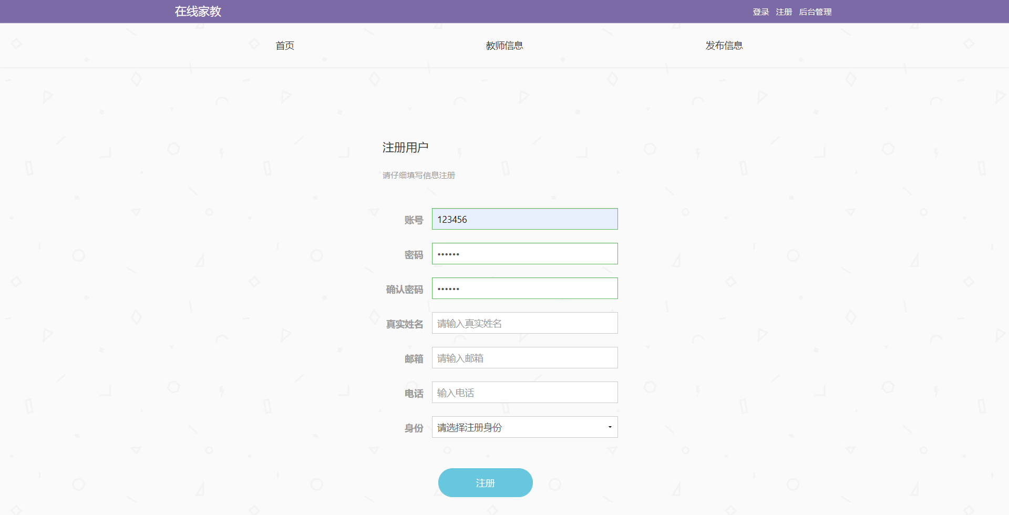
Task: Open 后台管理 admin panel
Action: coord(815,12)
